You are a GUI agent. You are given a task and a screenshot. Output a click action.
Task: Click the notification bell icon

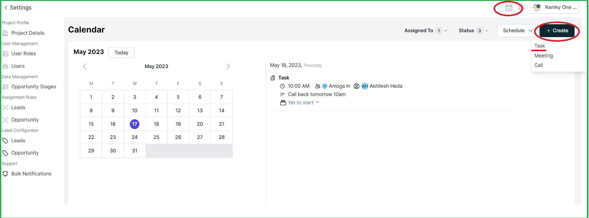[521, 7]
